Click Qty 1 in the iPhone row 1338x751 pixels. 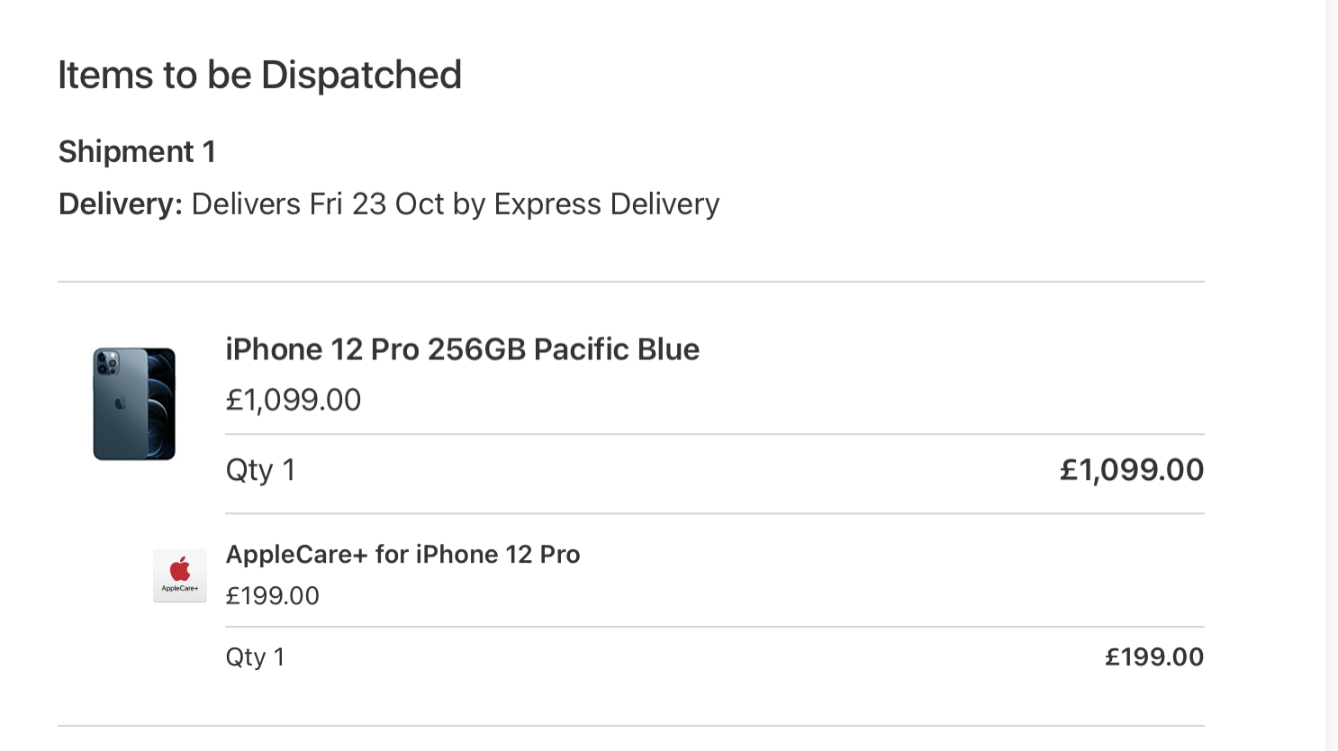point(260,470)
